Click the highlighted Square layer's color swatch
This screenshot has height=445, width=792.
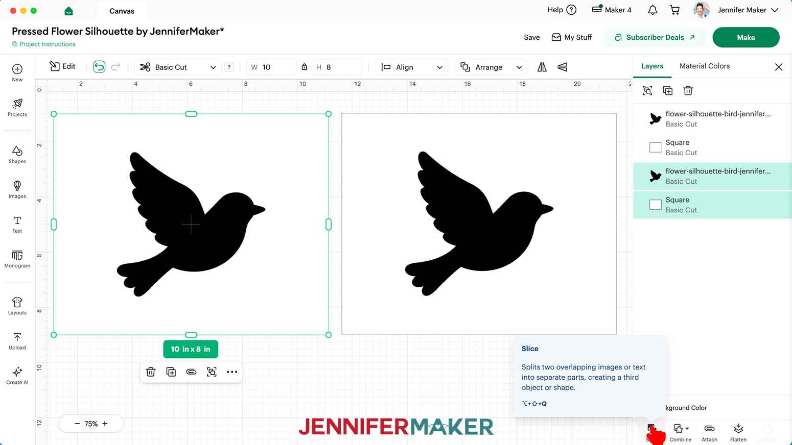(x=655, y=205)
